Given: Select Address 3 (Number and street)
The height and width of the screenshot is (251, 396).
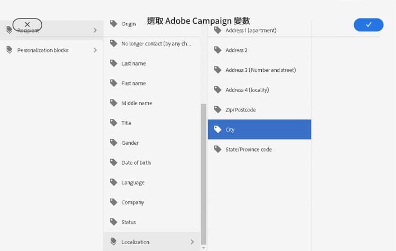Looking at the screenshot, I should 259,70.
